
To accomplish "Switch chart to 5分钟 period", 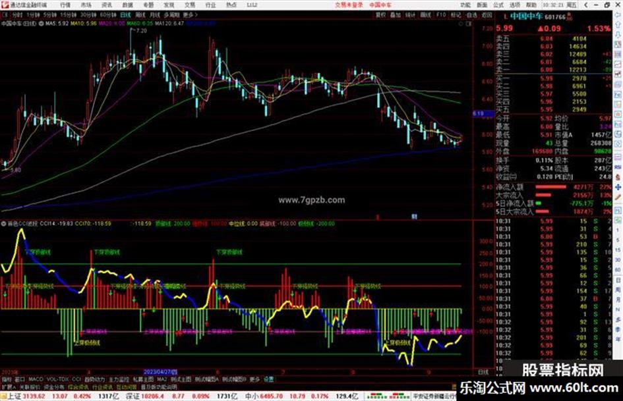I will 50,15.
